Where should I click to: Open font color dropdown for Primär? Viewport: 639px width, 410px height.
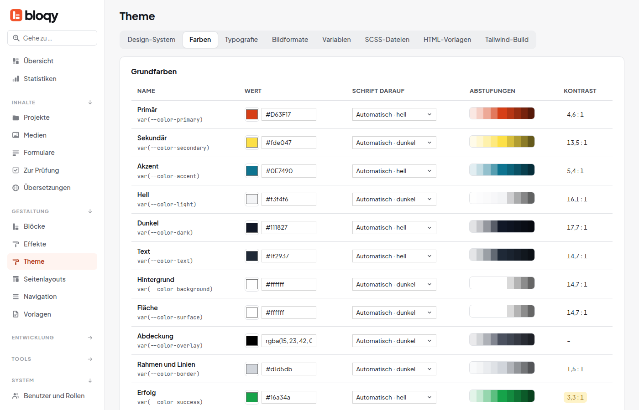coord(394,114)
